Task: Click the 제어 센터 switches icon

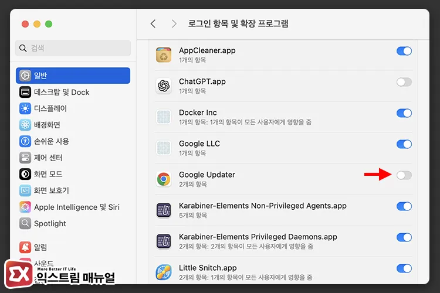Action: [x=25, y=158]
